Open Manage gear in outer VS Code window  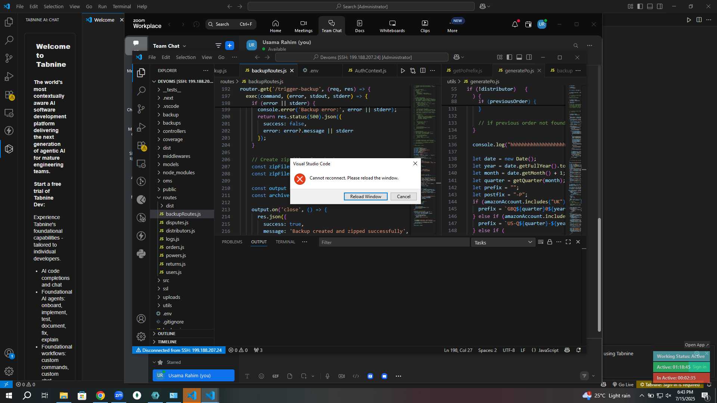[9, 371]
